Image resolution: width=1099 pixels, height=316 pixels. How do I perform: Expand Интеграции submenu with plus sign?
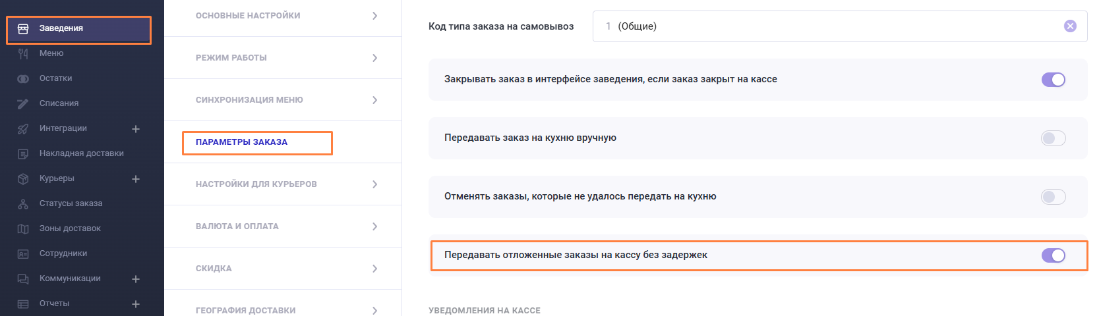pyautogui.click(x=136, y=129)
